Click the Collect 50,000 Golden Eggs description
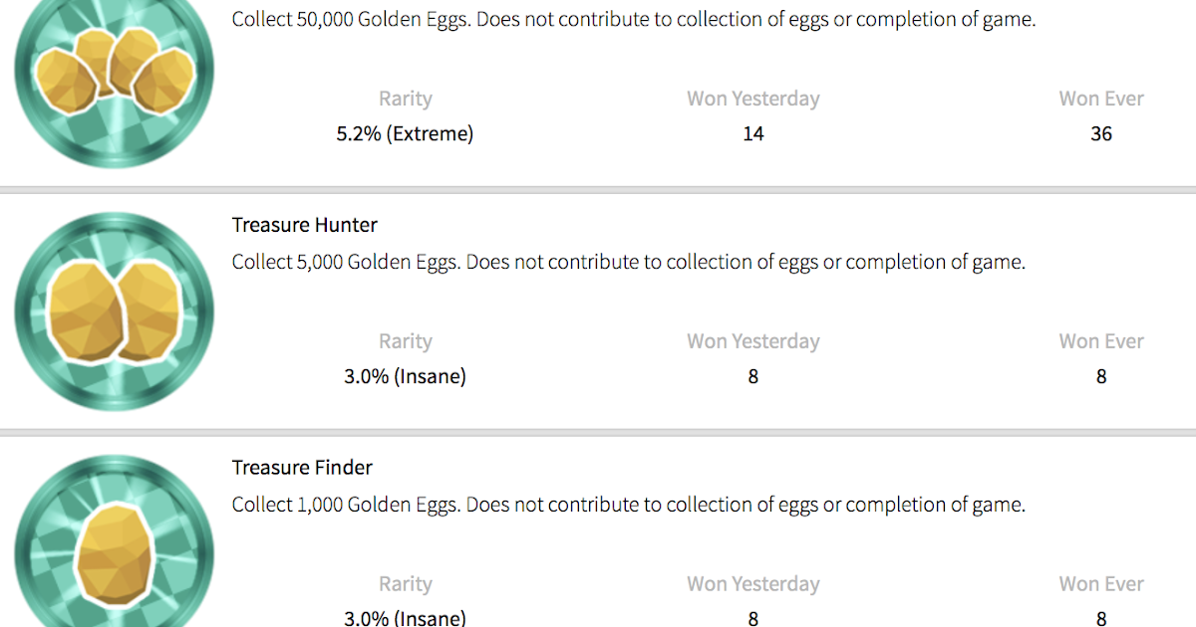This screenshot has height=627, width=1196. 634,20
